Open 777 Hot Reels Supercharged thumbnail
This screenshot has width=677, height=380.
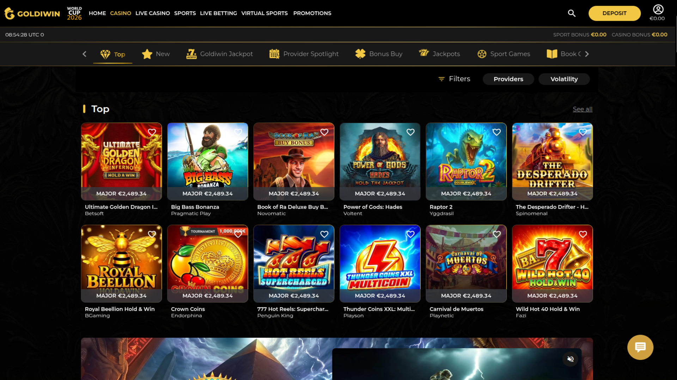294,264
